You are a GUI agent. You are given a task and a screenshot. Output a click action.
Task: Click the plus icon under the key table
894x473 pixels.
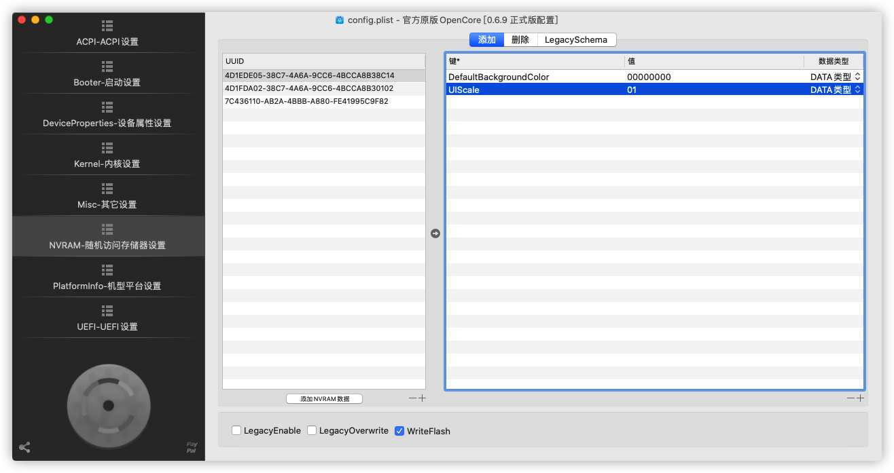click(x=860, y=398)
